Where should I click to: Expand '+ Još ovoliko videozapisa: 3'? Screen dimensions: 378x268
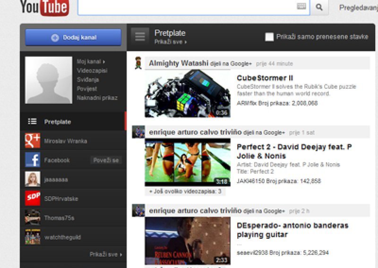(185, 192)
